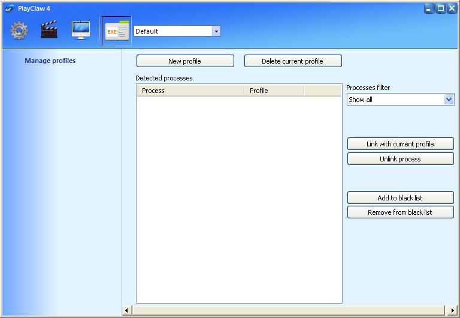Click Add to black list

point(401,198)
